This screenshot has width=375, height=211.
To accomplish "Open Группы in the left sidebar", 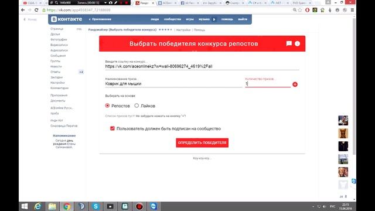I will (x=55, y=61).
